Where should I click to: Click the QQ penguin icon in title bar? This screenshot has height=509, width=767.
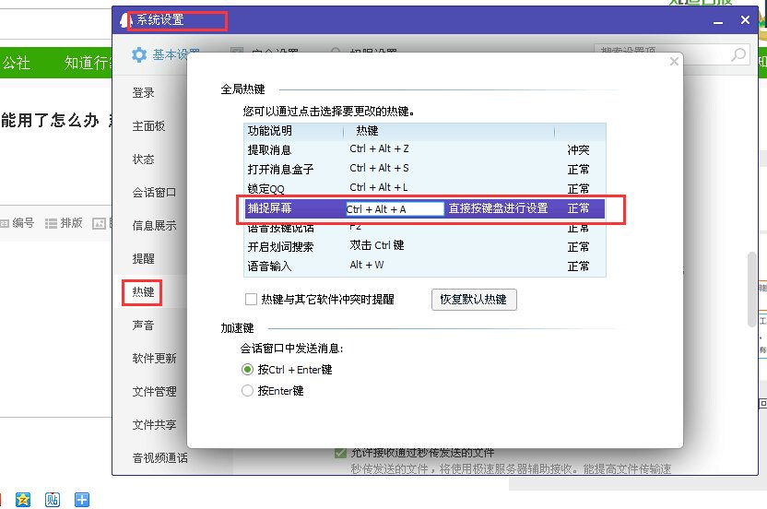coord(124,20)
